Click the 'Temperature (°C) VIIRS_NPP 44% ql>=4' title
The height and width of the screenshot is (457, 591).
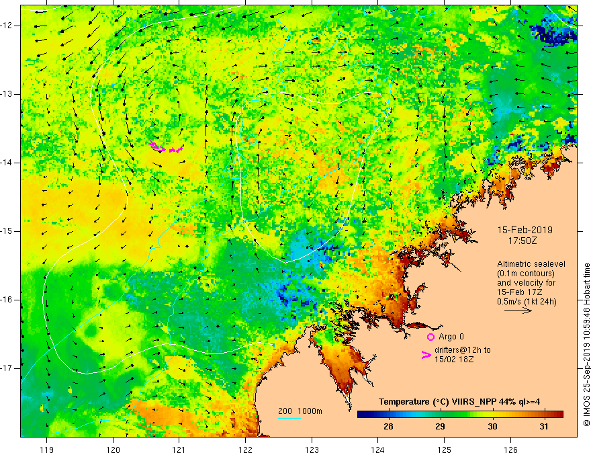coord(459,402)
